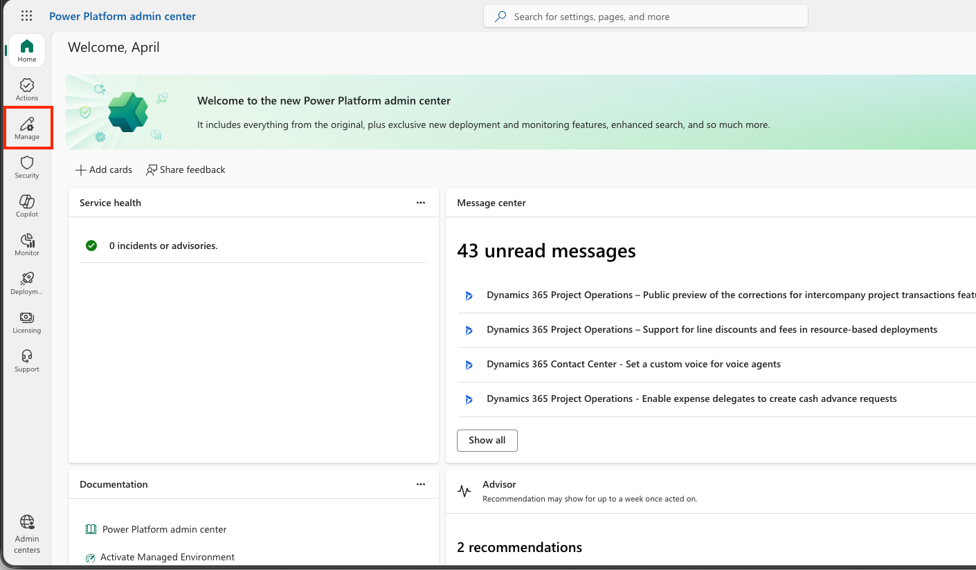
Task: Click Show all messages button
Action: pyautogui.click(x=487, y=440)
